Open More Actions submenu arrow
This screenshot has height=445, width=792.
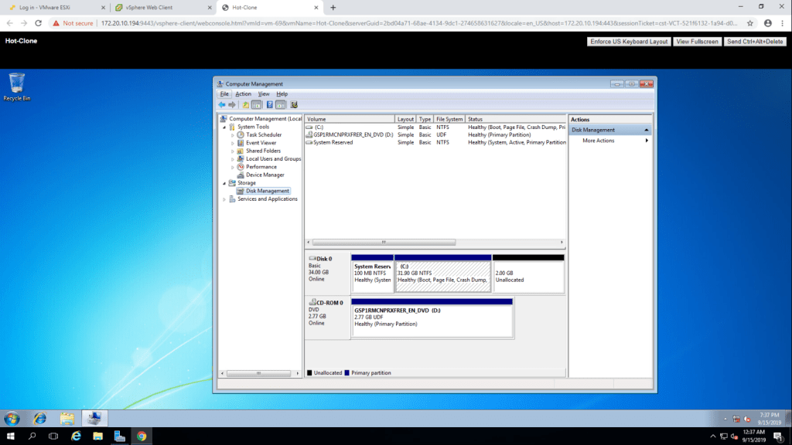coord(647,141)
